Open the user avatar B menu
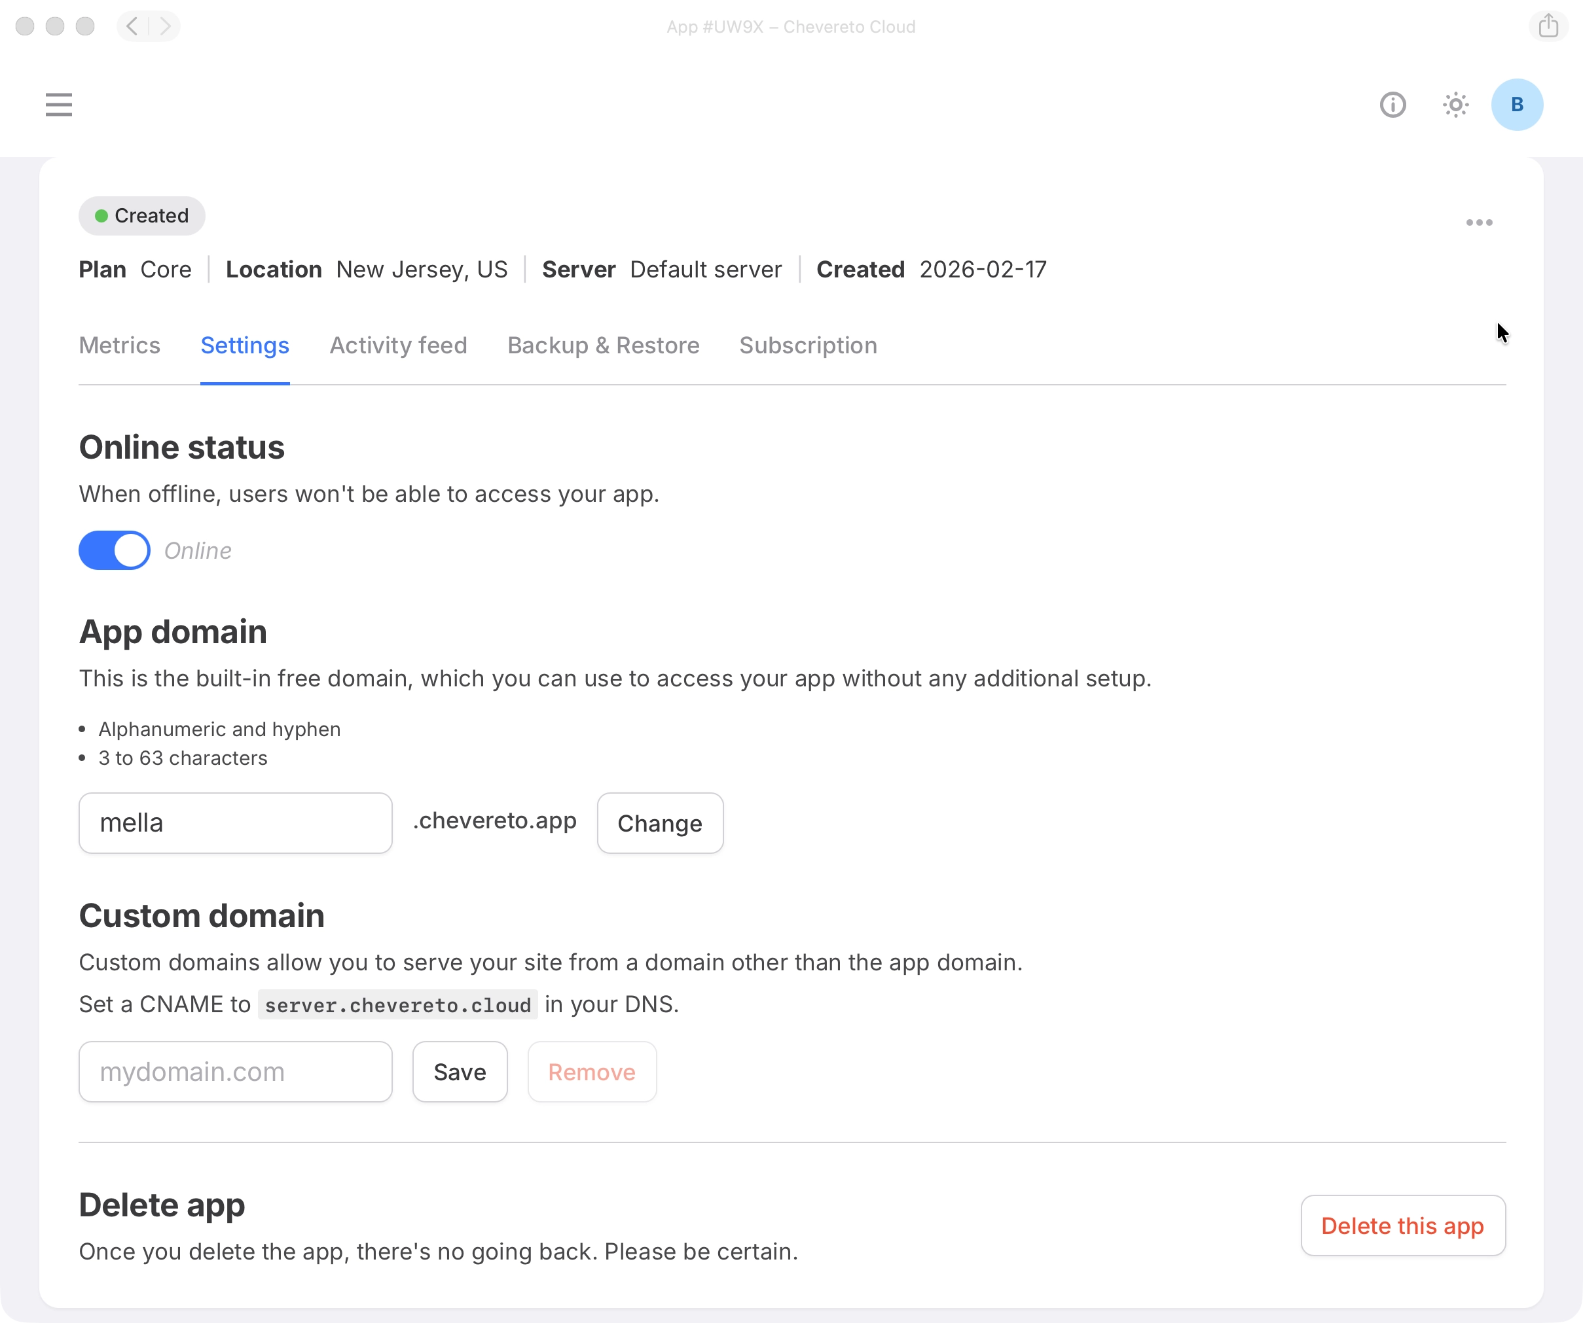Image resolution: width=1583 pixels, height=1323 pixels. coord(1517,105)
